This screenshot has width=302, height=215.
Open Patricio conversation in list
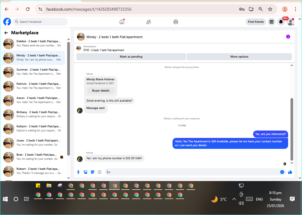coord(33,86)
